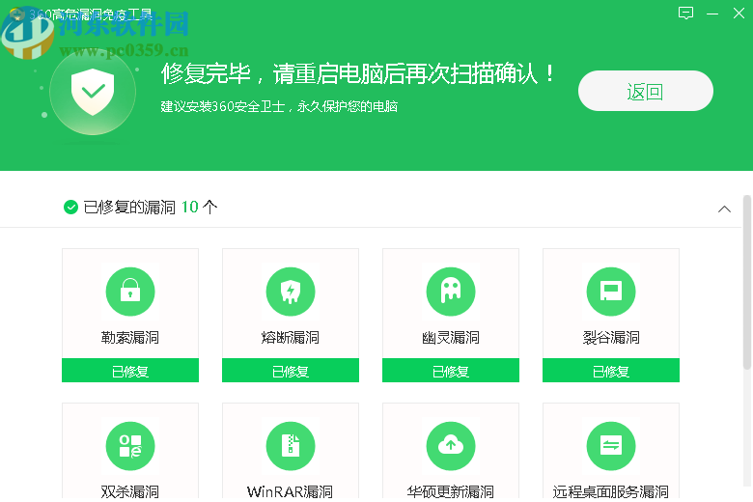
Task: Collapse the 已修复的漏洞 section chevron
Action: click(x=724, y=209)
